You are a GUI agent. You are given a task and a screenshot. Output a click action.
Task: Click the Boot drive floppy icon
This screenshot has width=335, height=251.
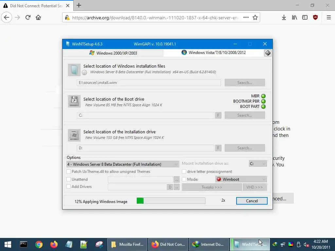[x=74, y=101]
